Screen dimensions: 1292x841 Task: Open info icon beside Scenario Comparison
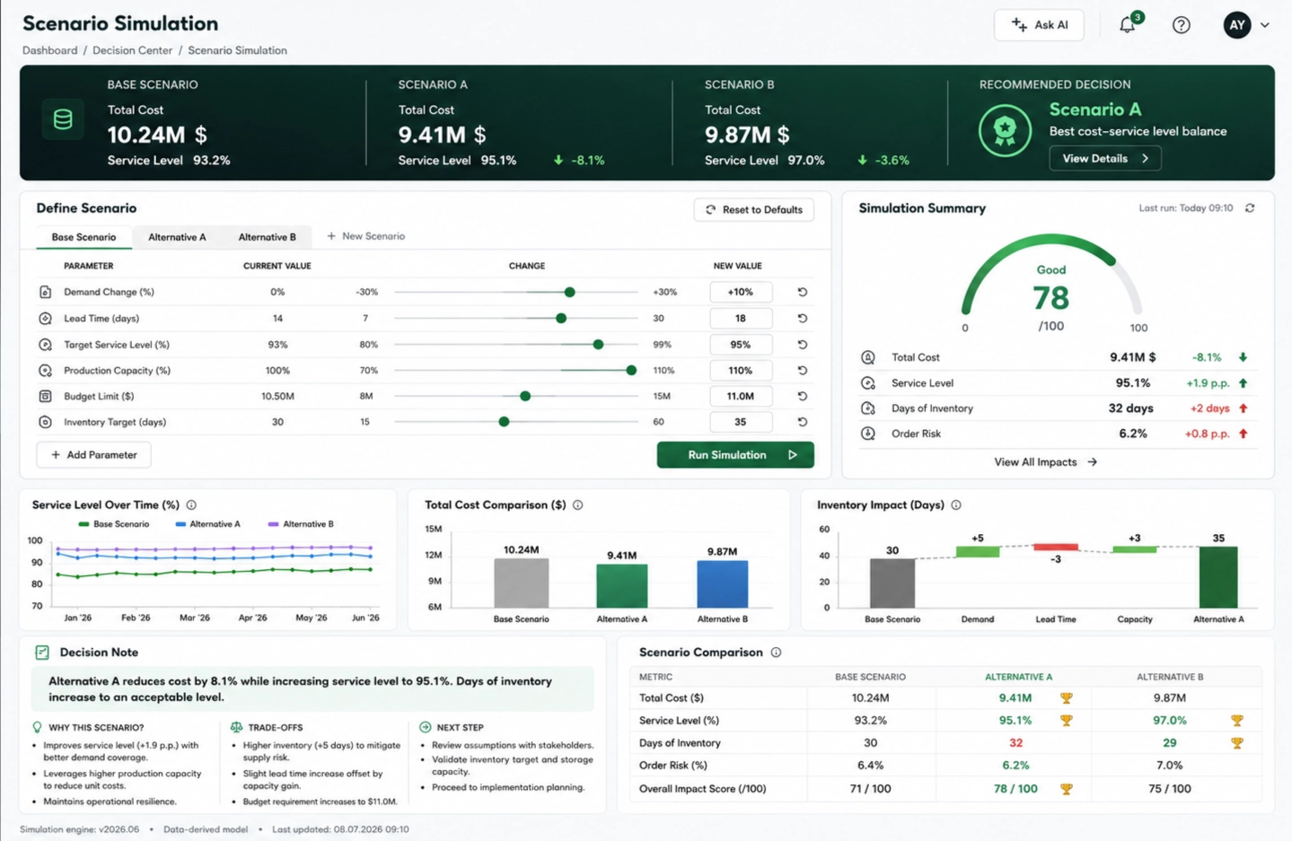point(776,653)
